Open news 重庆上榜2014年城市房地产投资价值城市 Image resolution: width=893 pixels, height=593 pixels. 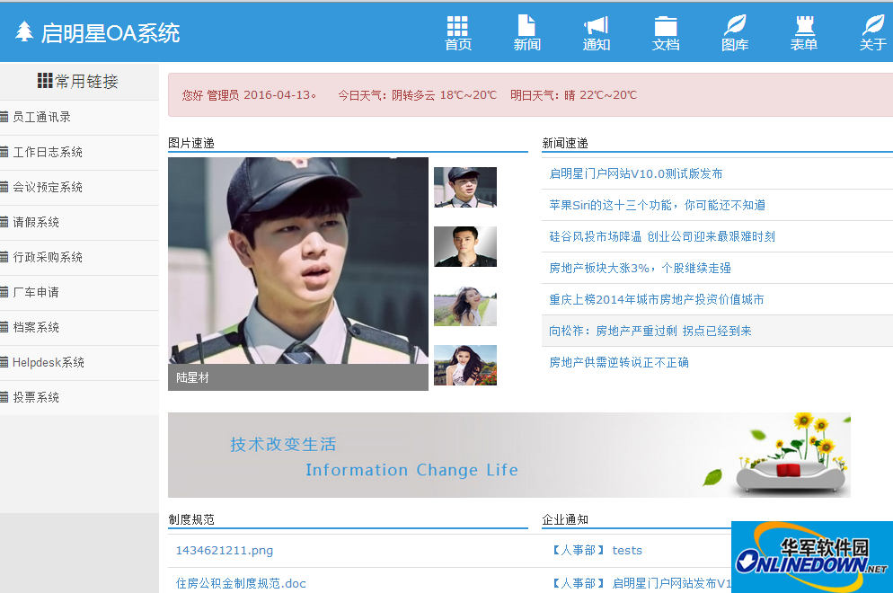[656, 299]
